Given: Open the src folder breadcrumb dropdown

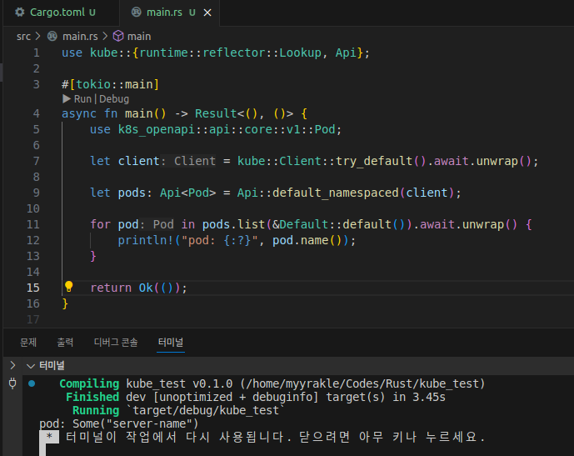Looking at the screenshot, I should (23, 36).
